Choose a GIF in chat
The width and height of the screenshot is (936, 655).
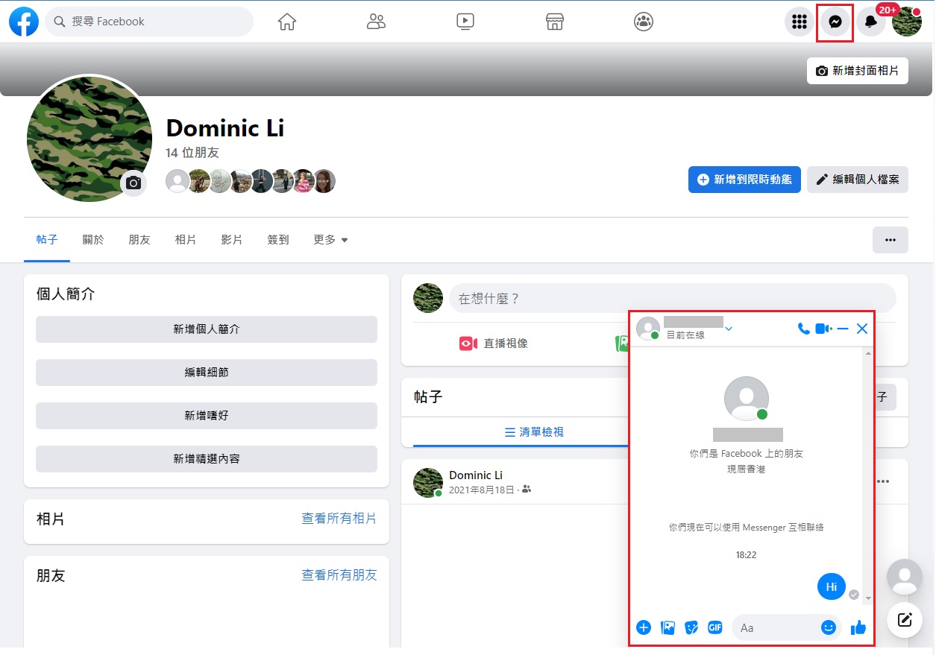click(x=715, y=627)
